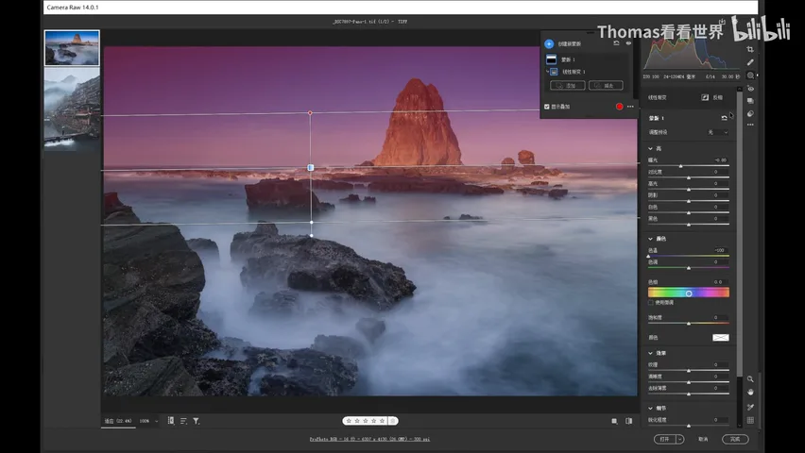Click the Hue rainbow bar circle handle
Image resolution: width=805 pixels, height=453 pixels.
pyautogui.click(x=689, y=294)
